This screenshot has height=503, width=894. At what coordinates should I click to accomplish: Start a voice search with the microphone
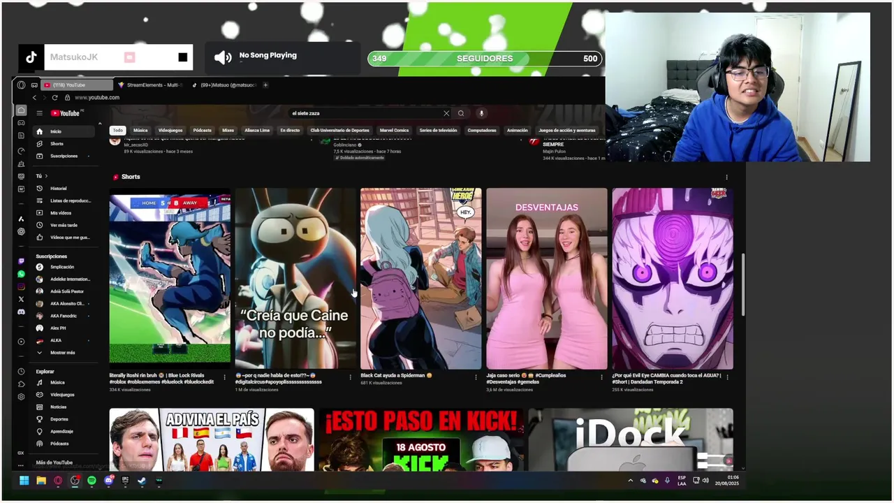click(x=481, y=113)
